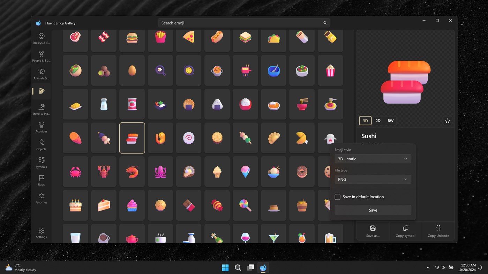The width and height of the screenshot is (488, 274).
Task: Favorite the Sushi emoji with the star
Action: coord(448,121)
